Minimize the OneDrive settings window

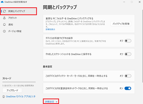pyautogui.click(x=124, y=2)
